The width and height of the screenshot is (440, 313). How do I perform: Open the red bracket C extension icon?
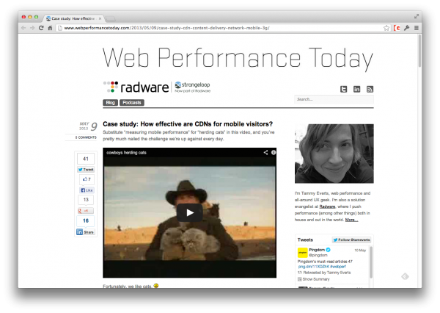(397, 28)
